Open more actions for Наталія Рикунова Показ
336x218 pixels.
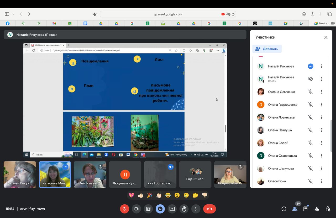(x=322, y=79)
